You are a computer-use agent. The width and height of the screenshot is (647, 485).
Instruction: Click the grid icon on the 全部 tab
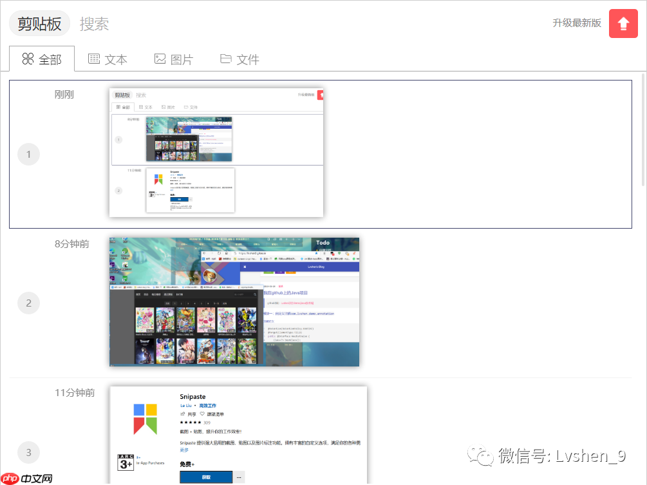pos(26,59)
